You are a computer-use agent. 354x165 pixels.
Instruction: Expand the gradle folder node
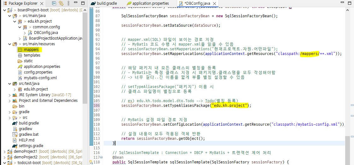point(9,112)
